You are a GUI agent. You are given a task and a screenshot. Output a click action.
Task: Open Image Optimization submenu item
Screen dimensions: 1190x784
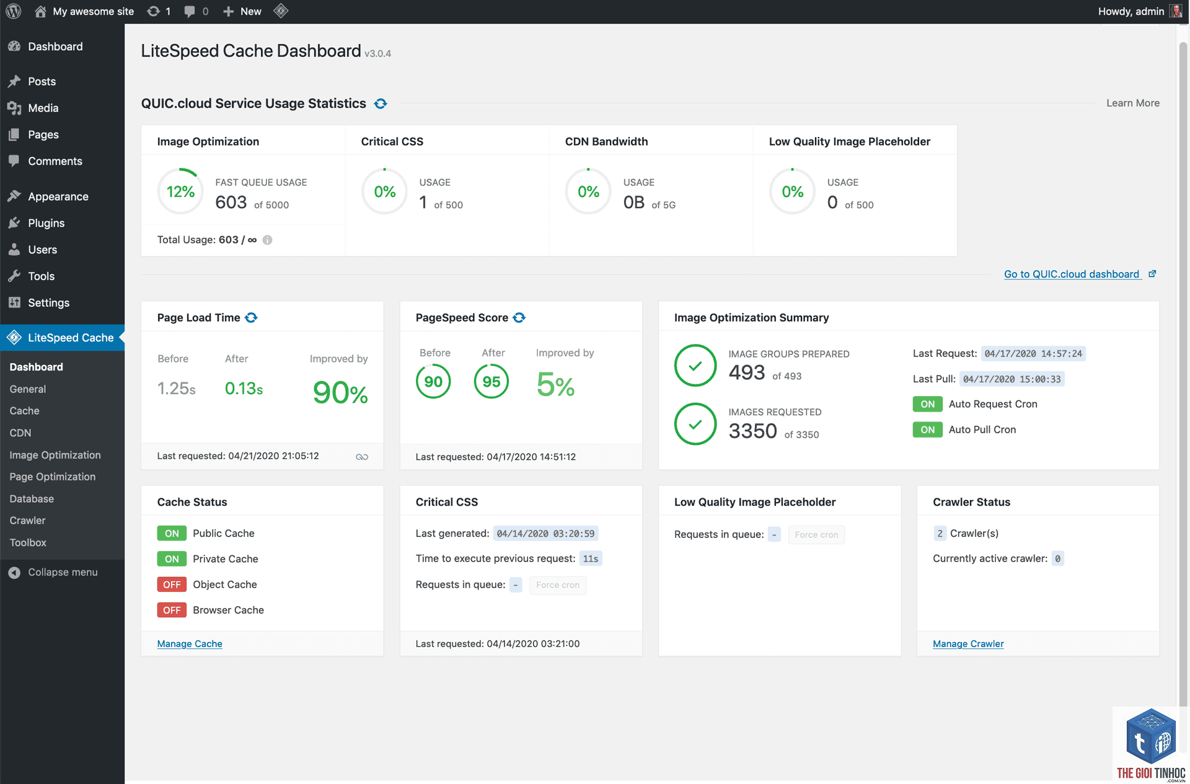tap(55, 455)
